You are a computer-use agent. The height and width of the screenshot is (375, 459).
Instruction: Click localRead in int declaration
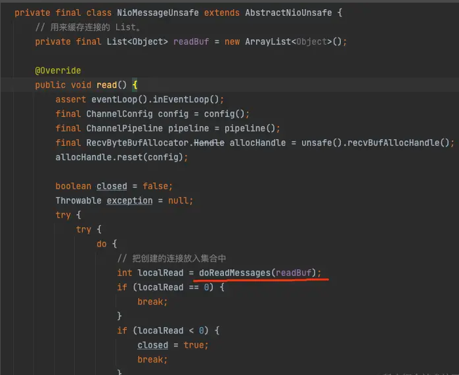160,273
